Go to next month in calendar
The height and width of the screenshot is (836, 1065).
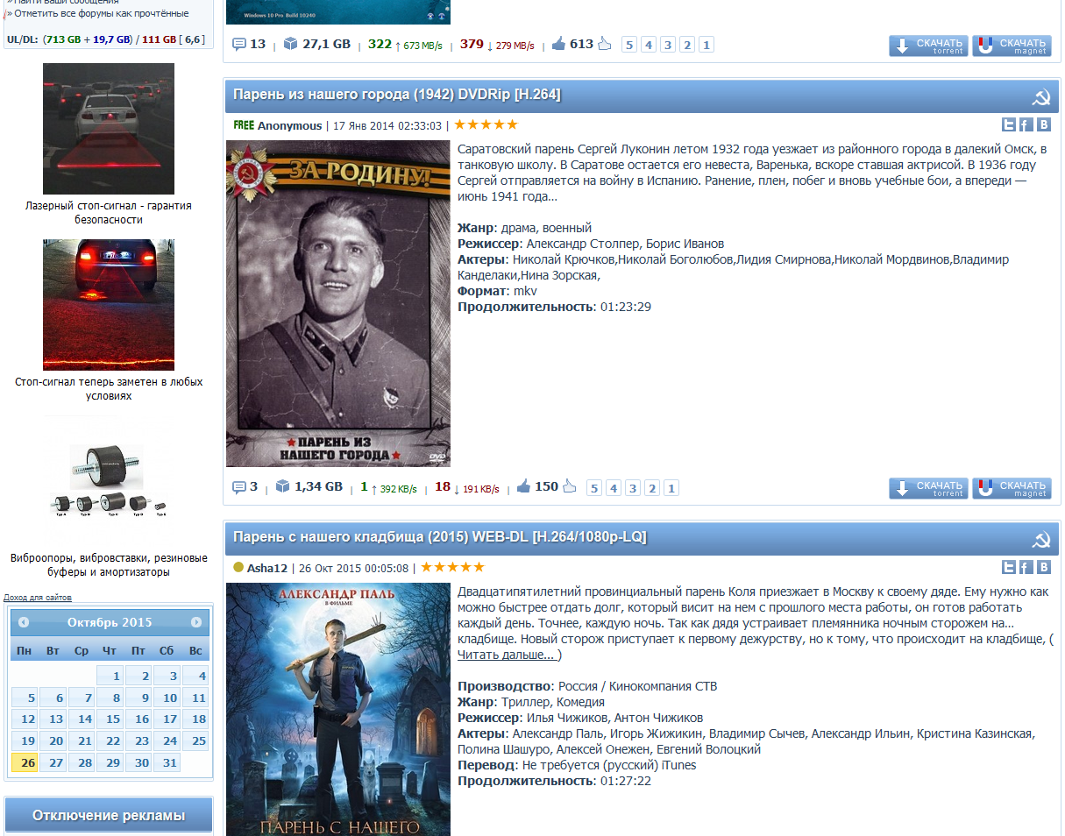(x=196, y=622)
